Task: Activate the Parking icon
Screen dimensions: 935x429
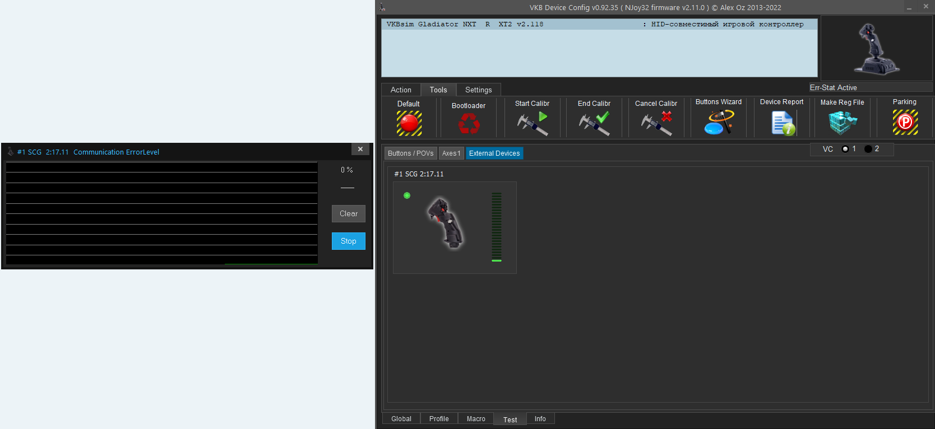Action: [x=905, y=123]
